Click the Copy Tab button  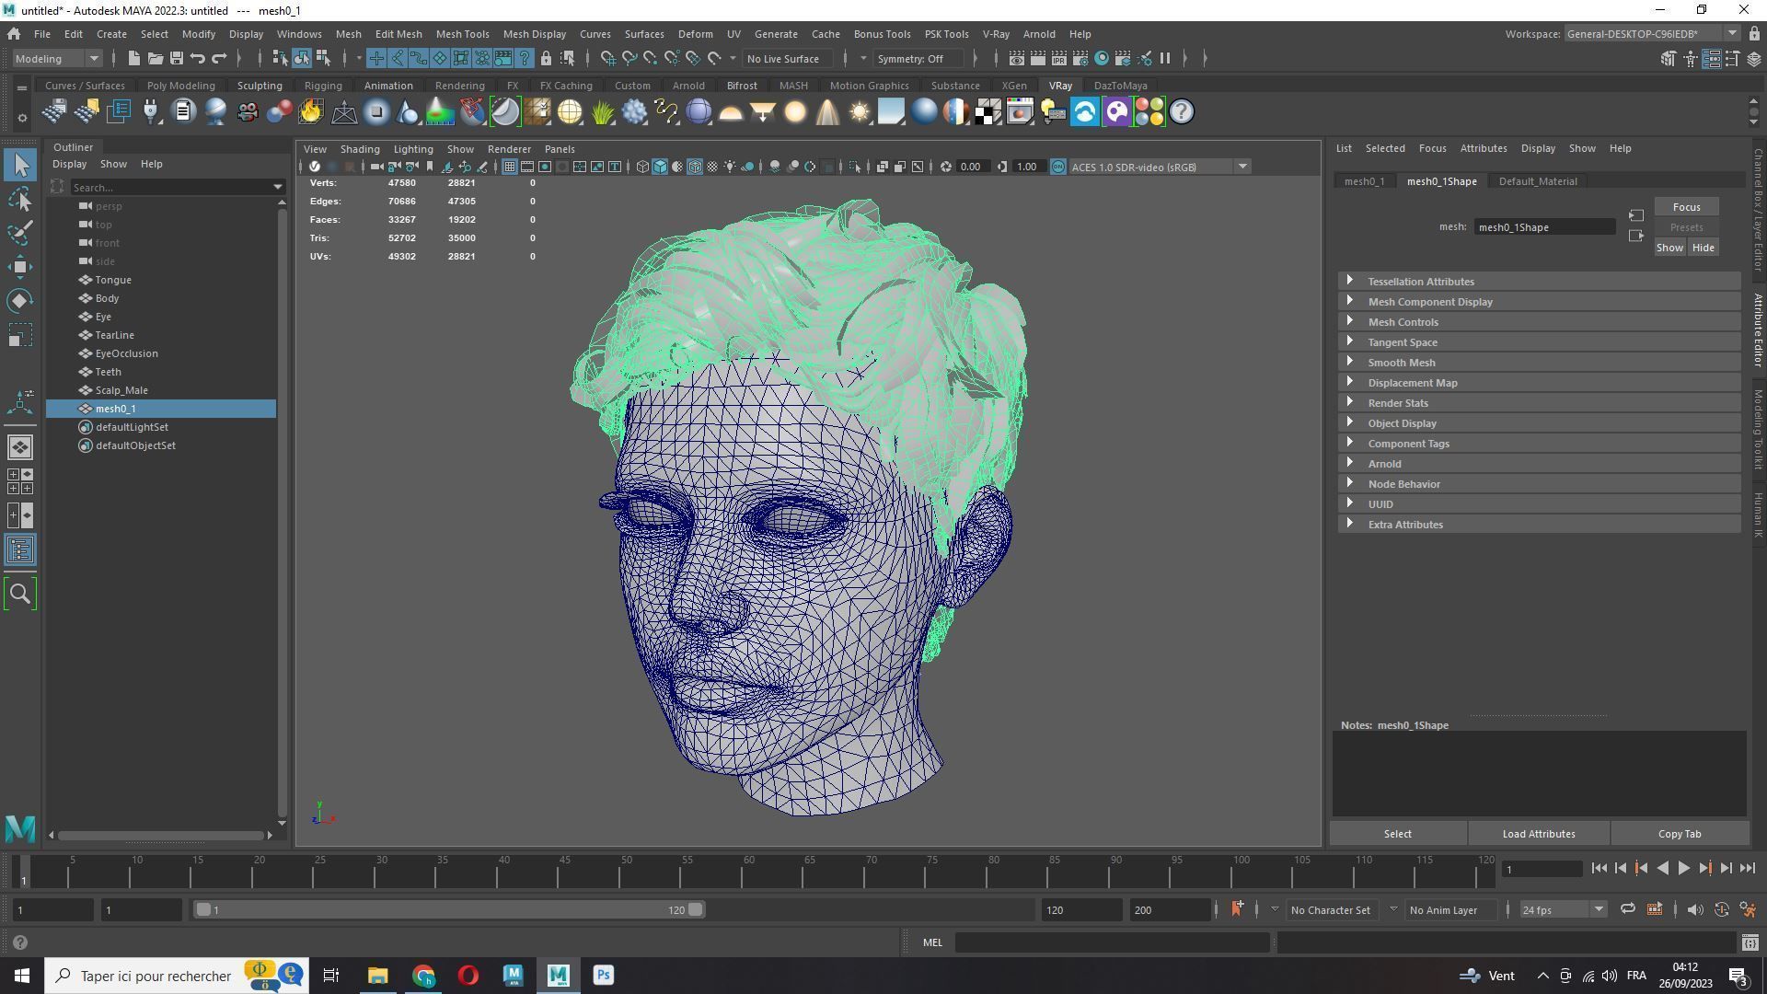[x=1679, y=834]
